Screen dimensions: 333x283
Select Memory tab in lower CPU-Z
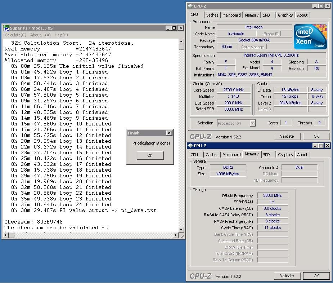[251, 154]
